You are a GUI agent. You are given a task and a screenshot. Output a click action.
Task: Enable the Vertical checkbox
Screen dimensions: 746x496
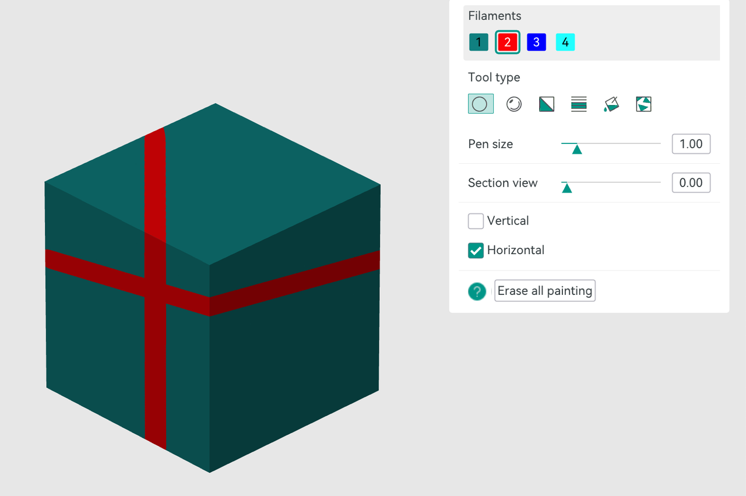[476, 221]
